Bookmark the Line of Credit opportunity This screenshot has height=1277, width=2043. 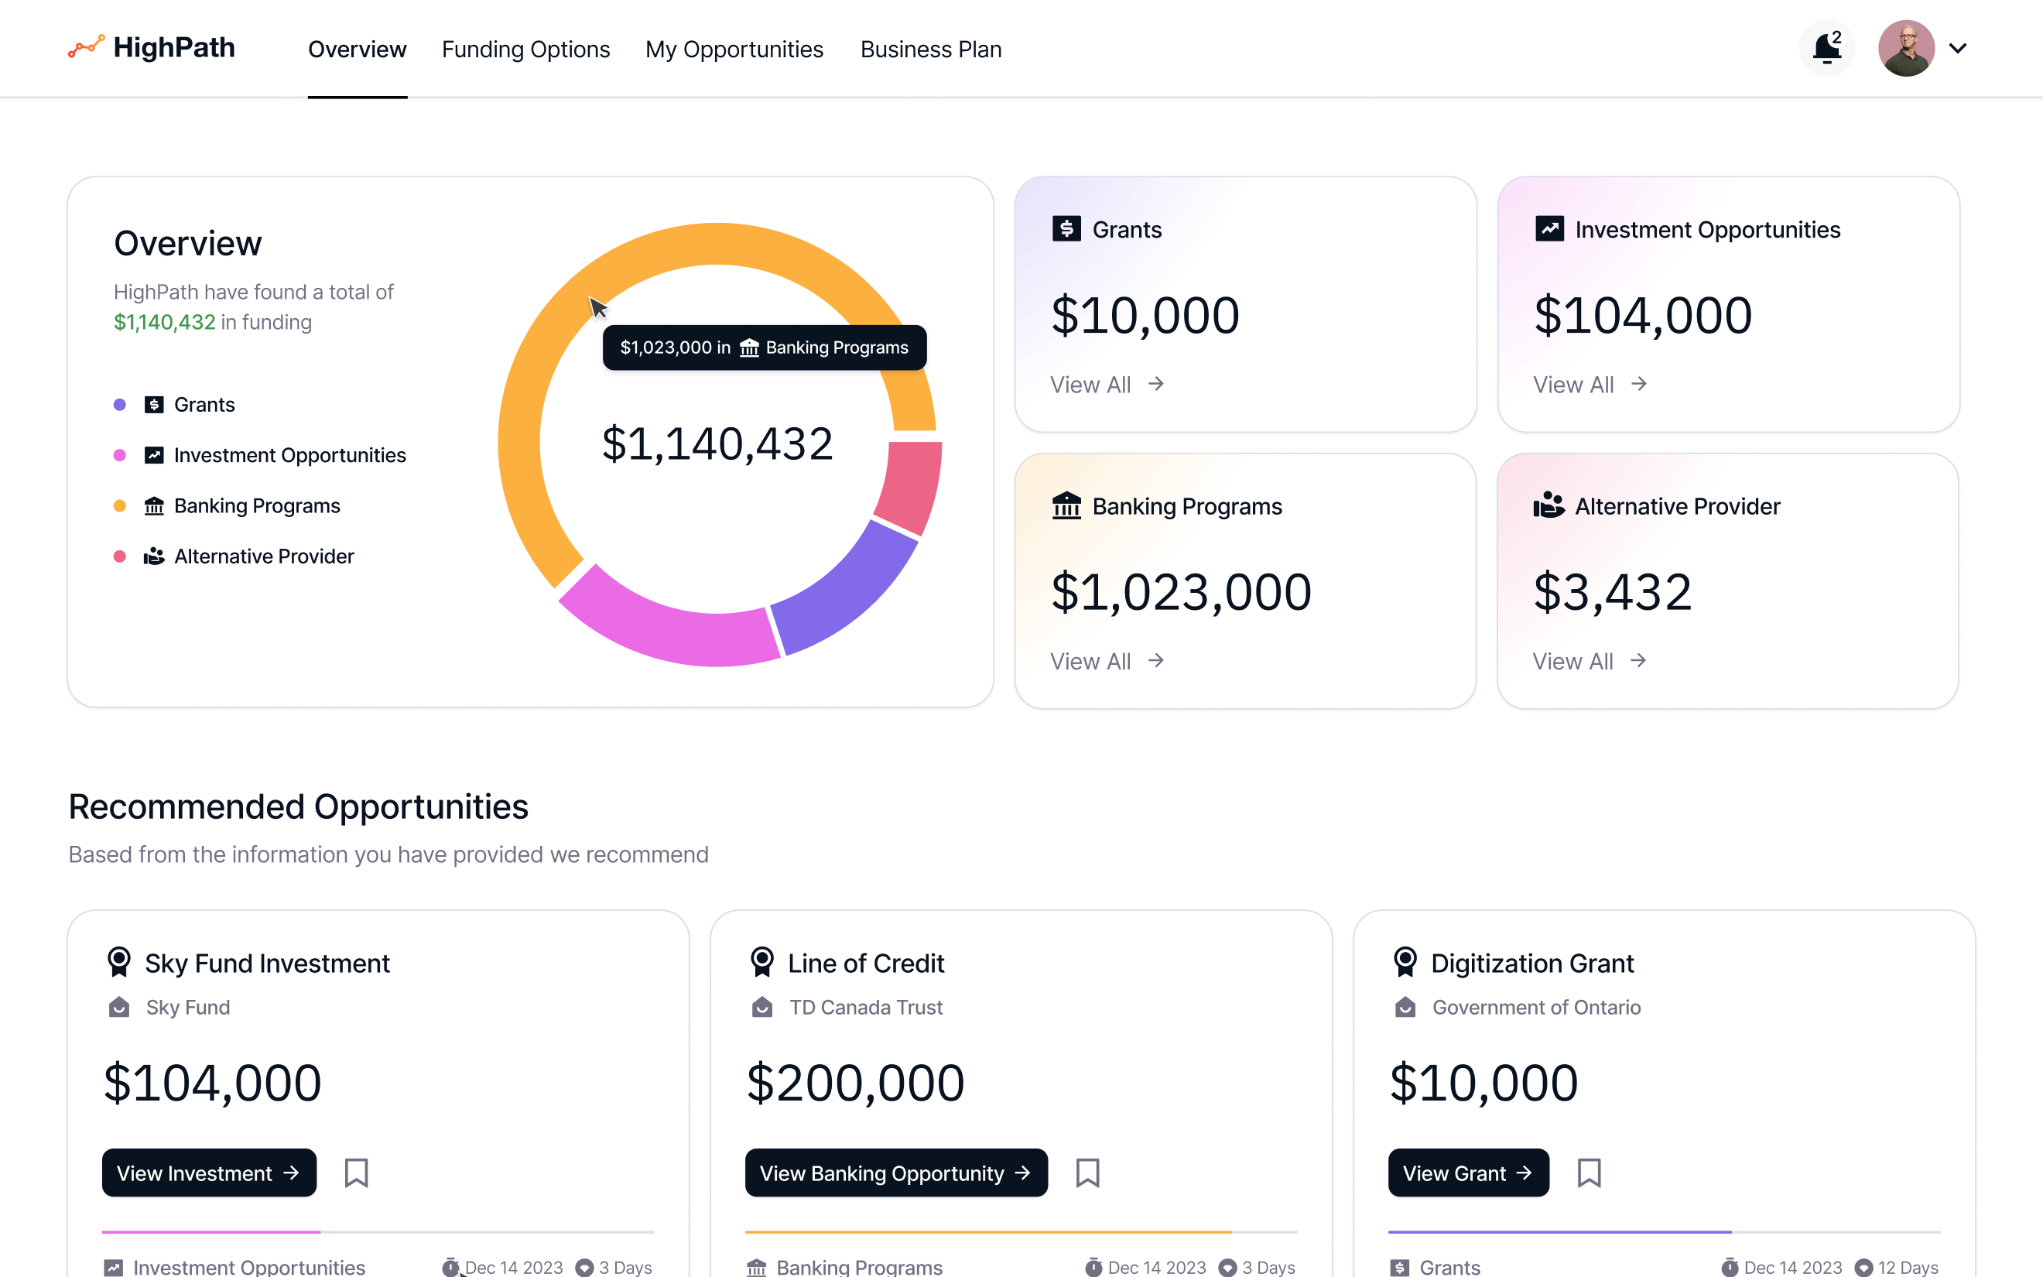(1087, 1173)
